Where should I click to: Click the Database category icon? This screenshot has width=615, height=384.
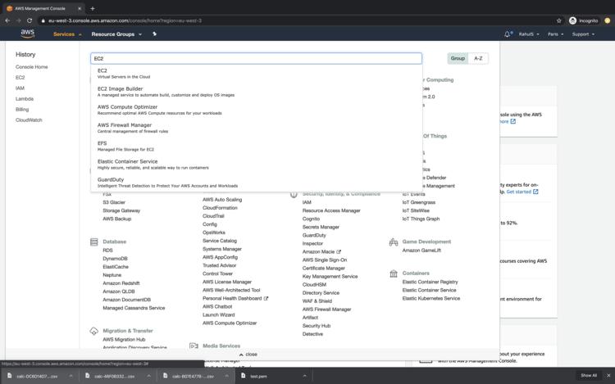94,242
